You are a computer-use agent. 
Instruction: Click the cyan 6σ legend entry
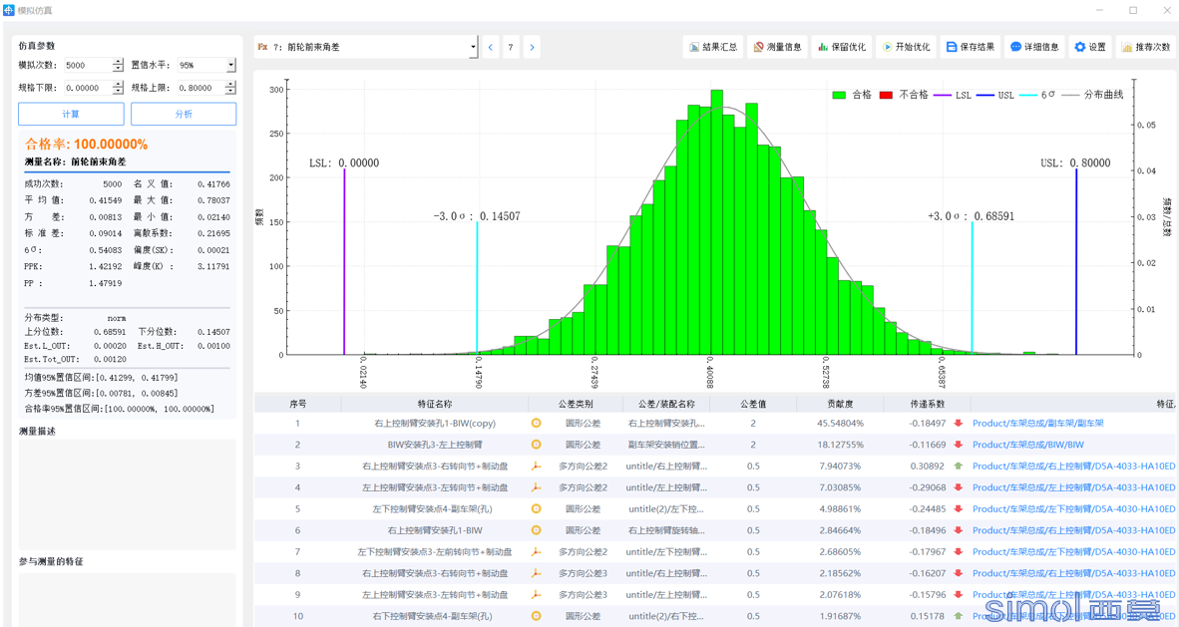1037,95
